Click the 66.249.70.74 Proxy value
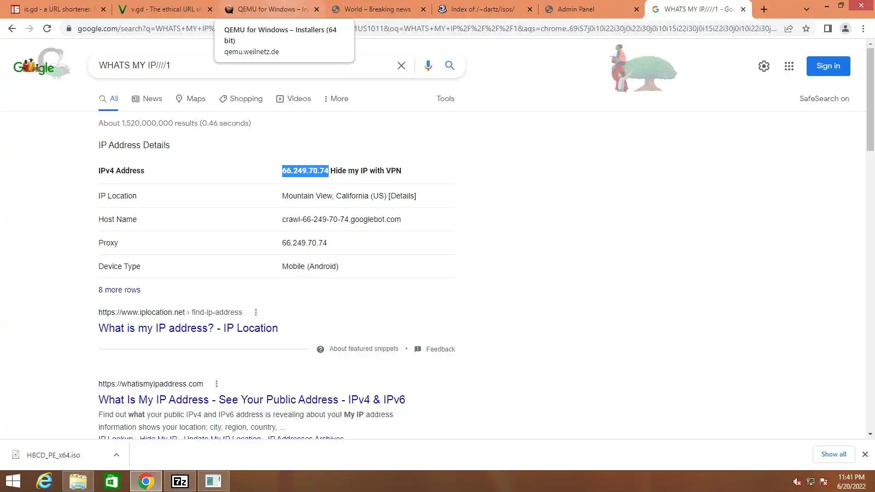Image resolution: width=875 pixels, height=492 pixels. pyautogui.click(x=305, y=243)
